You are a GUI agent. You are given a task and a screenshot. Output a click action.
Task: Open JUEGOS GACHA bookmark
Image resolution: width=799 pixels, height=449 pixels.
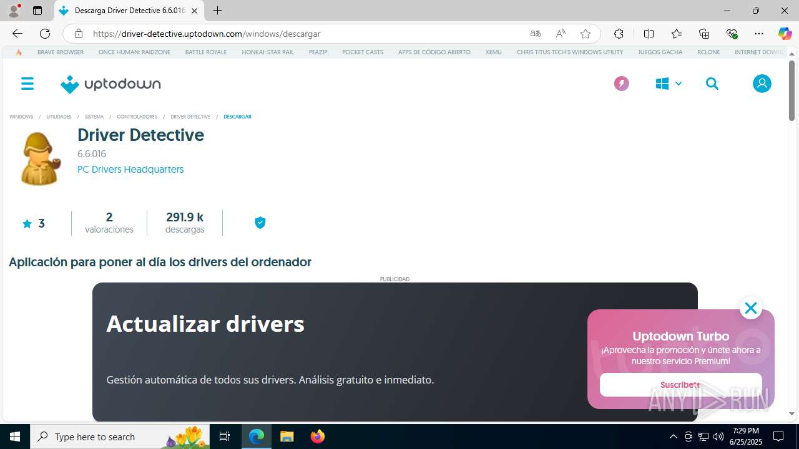pyautogui.click(x=660, y=52)
